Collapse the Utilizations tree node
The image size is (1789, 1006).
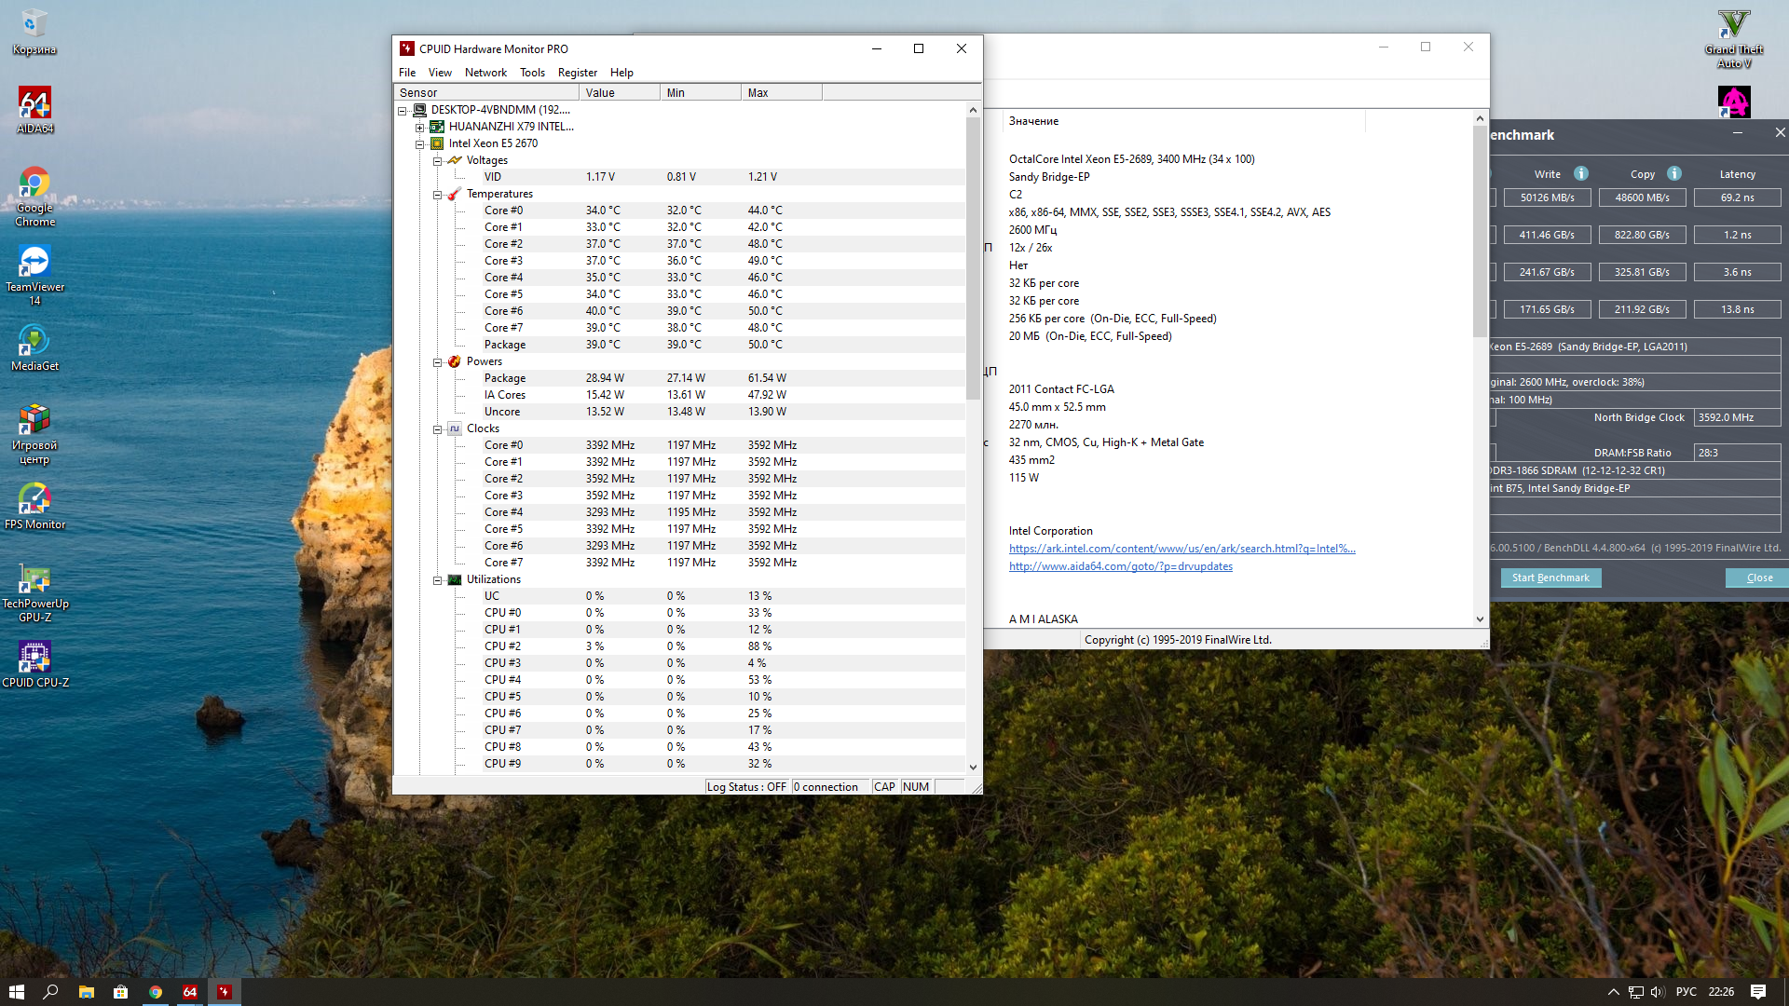(437, 580)
